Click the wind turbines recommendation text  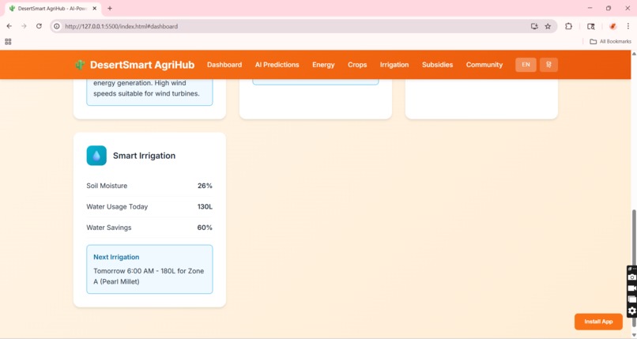coord(147,88)
